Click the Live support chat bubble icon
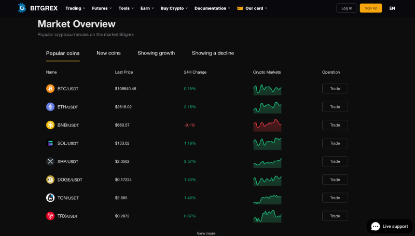The image size is (415, 236). 375,227
